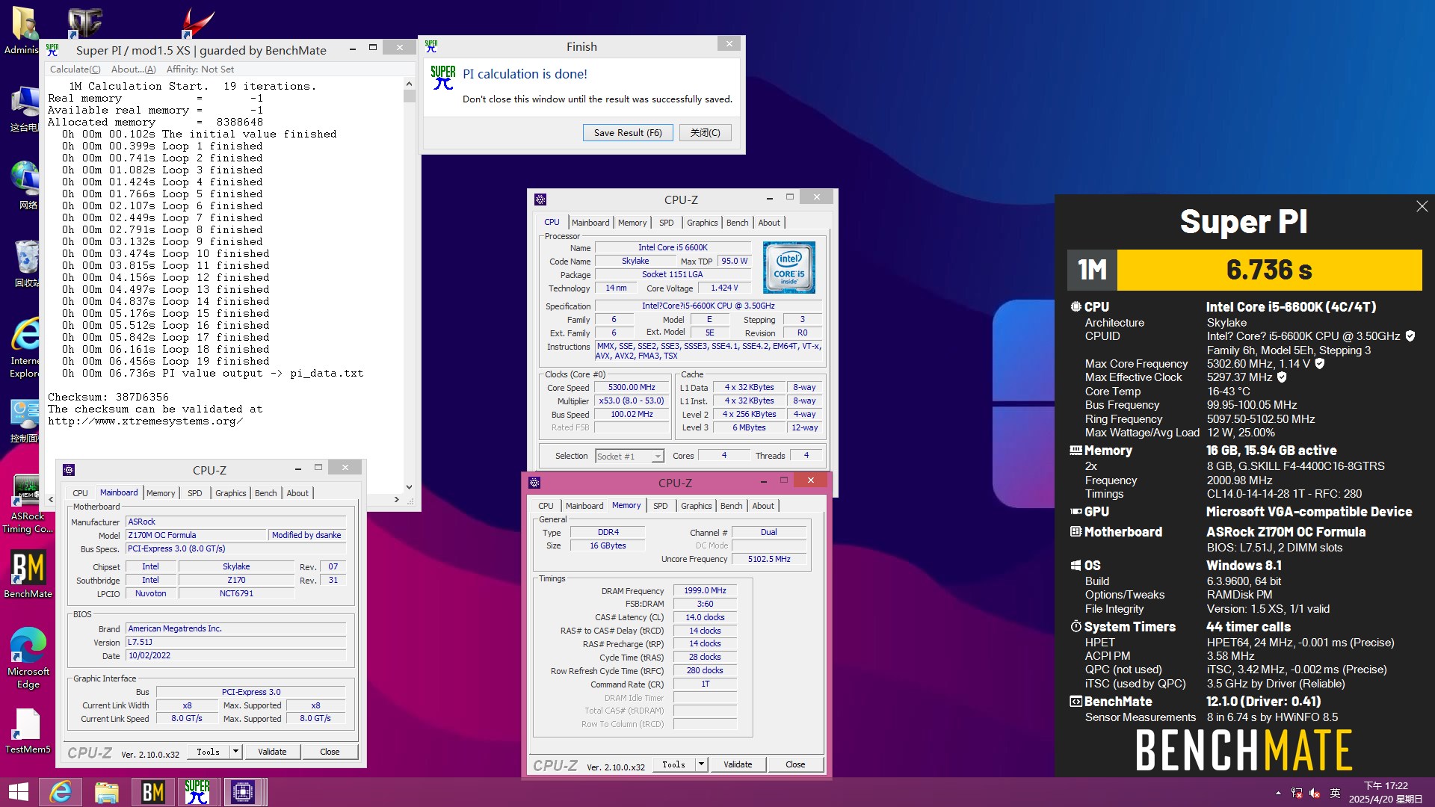Image resolution: width=1435 pixels, height=807 pixels.
Task: Click the taskbar clock showing 17:22
Action: pos(1386,792)
